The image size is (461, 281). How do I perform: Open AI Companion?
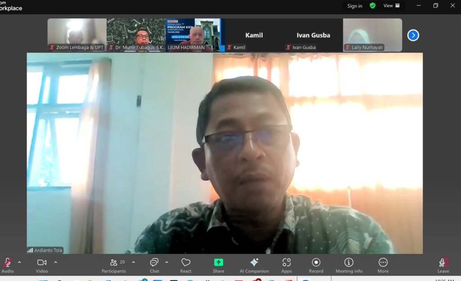click(x=254, y=265)
